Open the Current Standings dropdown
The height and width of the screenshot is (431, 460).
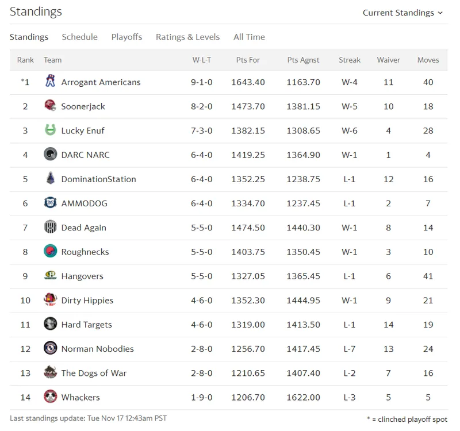click(x=402, y=13)
